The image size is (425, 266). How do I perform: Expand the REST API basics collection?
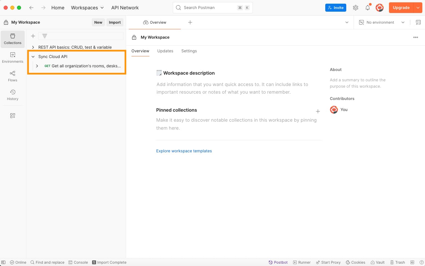point(33,47)
